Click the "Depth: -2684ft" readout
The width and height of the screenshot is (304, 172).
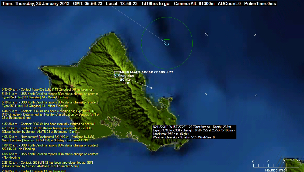[221, 127]
